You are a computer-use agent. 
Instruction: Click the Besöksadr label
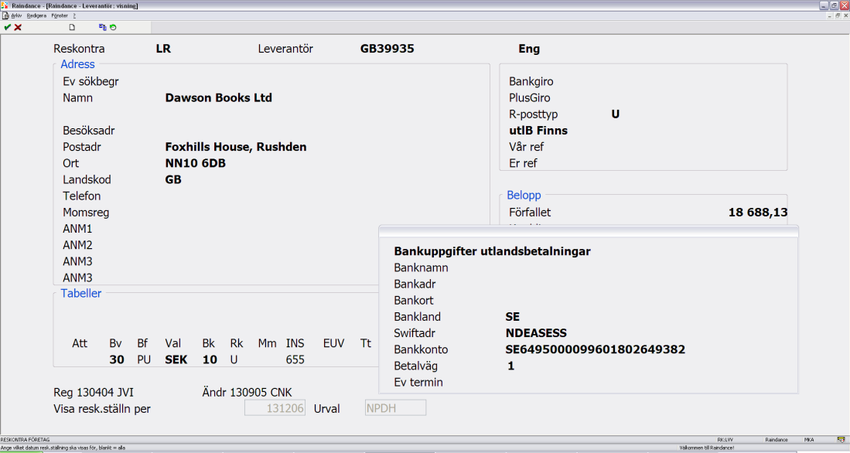88,131
